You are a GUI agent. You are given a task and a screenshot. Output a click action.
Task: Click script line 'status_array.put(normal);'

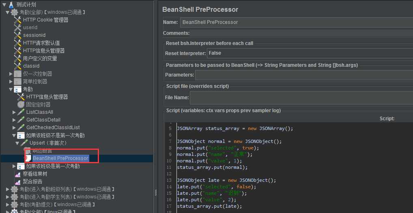(x=212, y=167)
